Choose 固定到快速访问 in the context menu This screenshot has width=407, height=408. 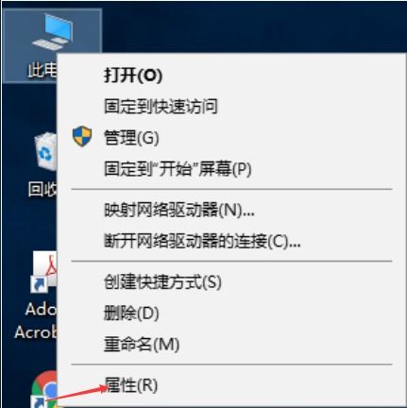pos(161,106)
